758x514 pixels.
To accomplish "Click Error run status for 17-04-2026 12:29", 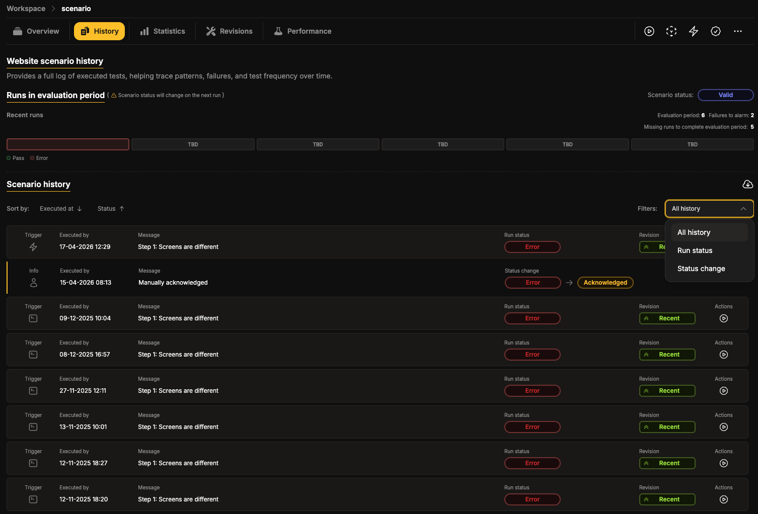I will (532, 247).
